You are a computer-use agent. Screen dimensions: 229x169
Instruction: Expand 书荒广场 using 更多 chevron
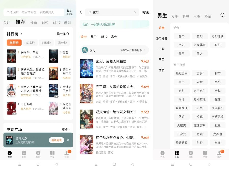click(x=66, y=130)
